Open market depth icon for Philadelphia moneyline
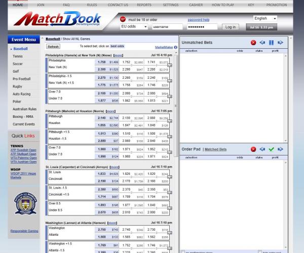The width and height of the screenshot is (304, 253). pos(170,66)
